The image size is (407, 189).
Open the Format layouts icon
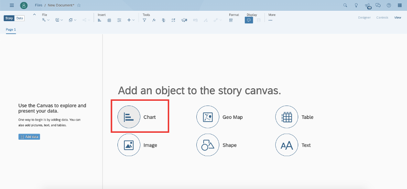point(231,20)
